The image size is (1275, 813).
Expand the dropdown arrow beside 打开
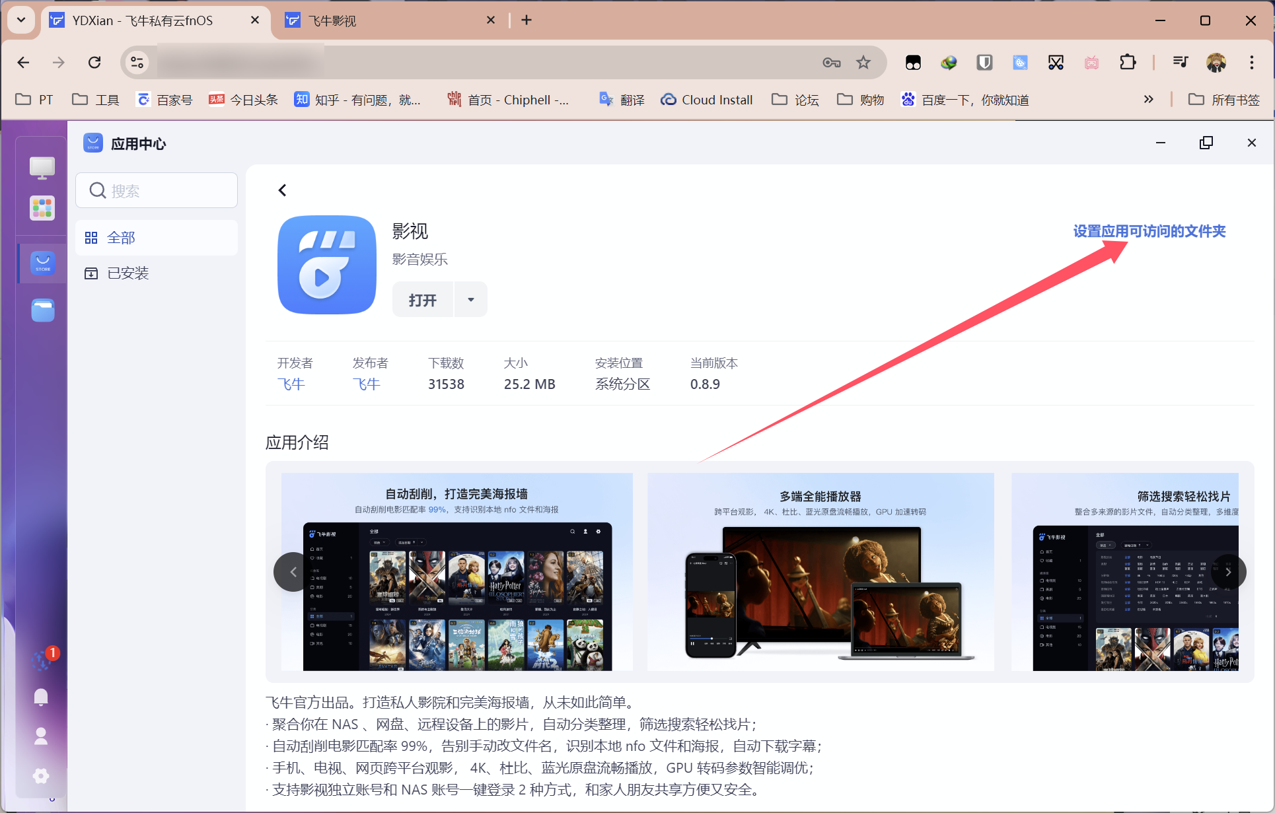[471, 300]
